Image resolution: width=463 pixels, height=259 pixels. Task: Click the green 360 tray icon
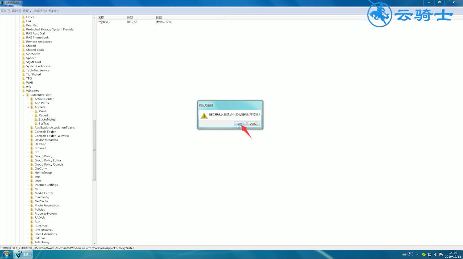click(424, 255)
